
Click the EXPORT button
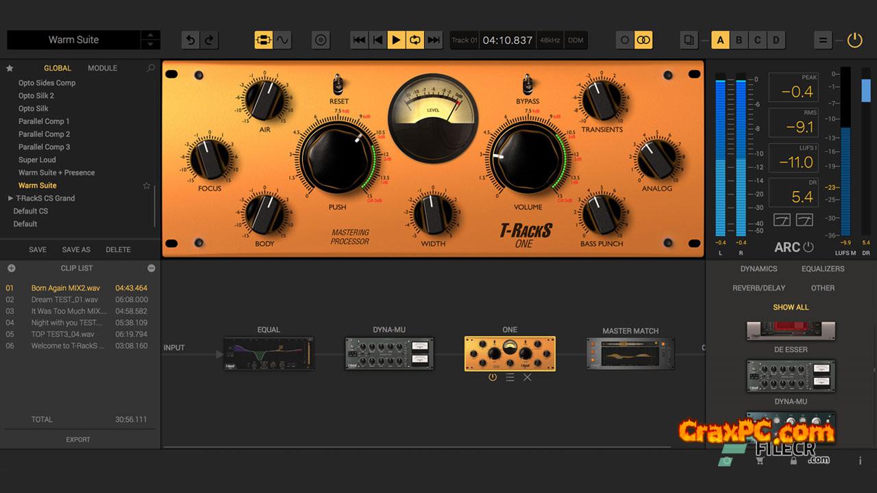point(78,440)
